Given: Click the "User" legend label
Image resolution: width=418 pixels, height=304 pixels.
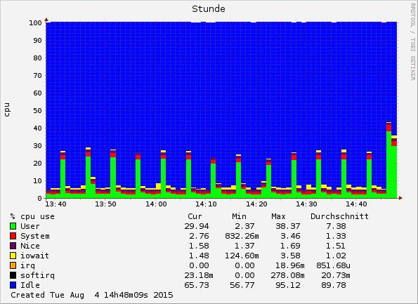Looking at the screenshot, I should point(30,226).
